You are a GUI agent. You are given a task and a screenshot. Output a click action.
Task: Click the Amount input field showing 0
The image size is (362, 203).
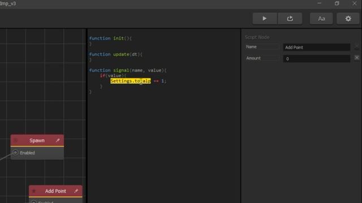317,59
